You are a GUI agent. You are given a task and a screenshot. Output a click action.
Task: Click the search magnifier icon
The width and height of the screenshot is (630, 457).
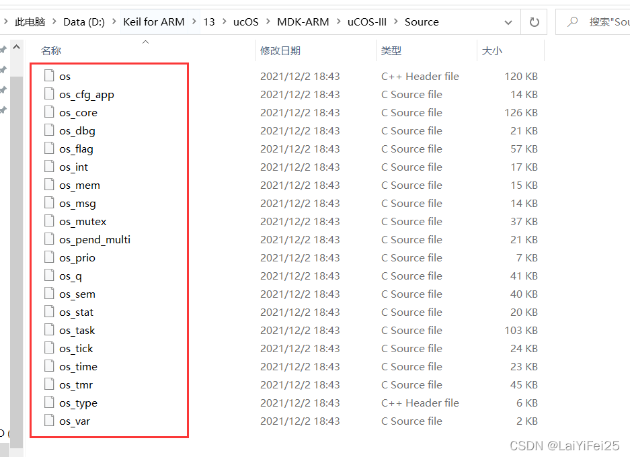pos(573,22)
